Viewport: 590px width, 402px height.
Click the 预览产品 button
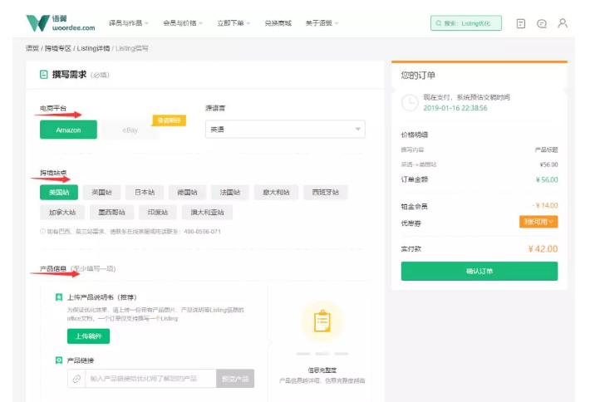click(x=235, y=379)
